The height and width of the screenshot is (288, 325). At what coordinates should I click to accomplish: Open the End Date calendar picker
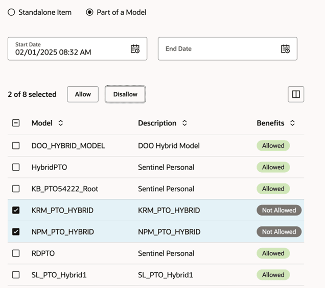[x=285, y=49]
